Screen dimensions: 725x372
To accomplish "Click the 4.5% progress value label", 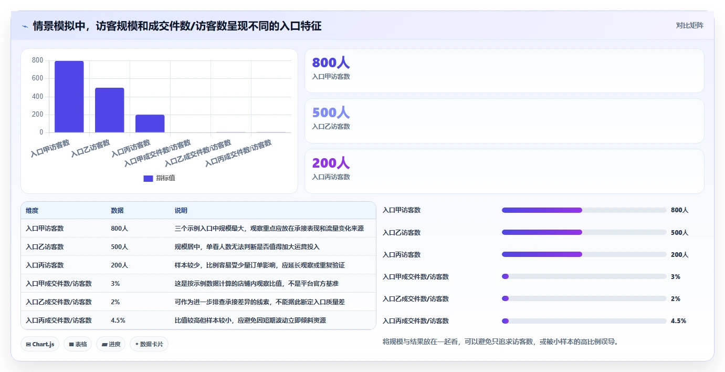I will [x=678, y=321].
